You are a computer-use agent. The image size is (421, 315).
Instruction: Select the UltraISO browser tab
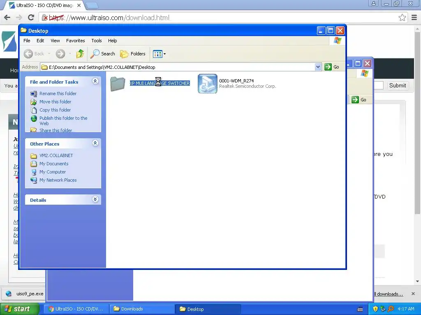point(45,5)
